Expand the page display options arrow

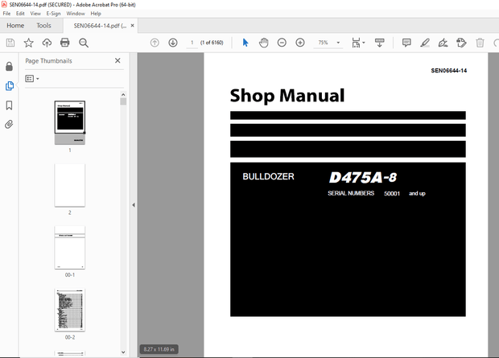(x=364, y=43)
